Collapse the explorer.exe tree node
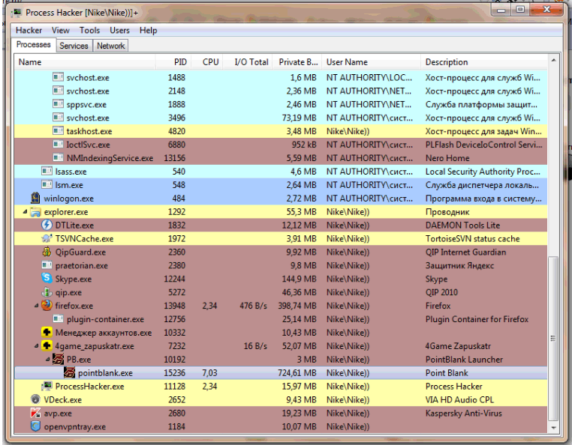Screen dimensions: 572x445 point(25,211)
